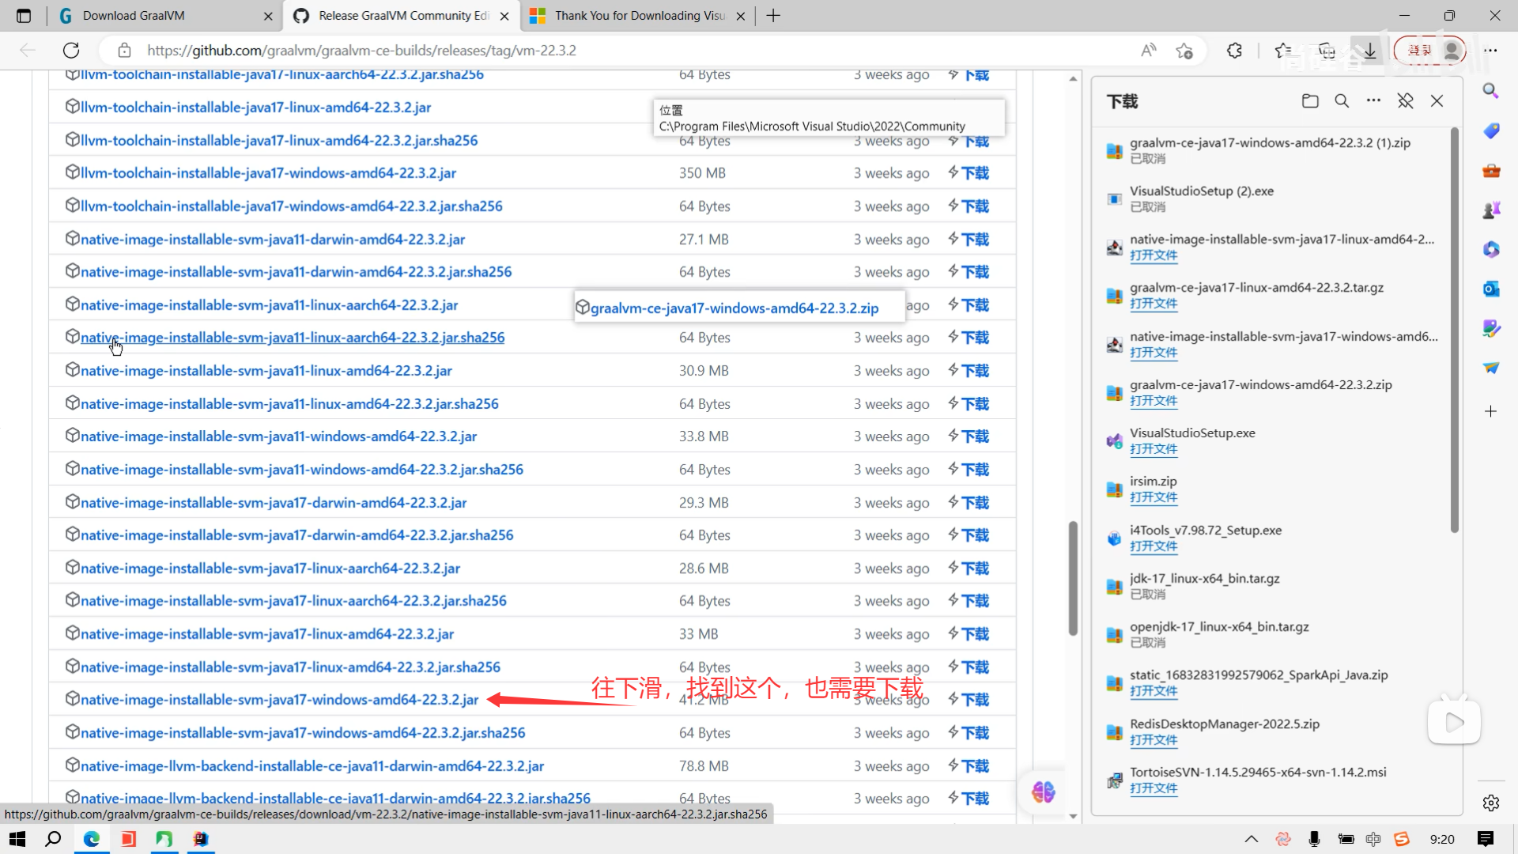The image size is (1518, 854).
Task: Close the downloads panel
Action: [x=1437, y=101]
